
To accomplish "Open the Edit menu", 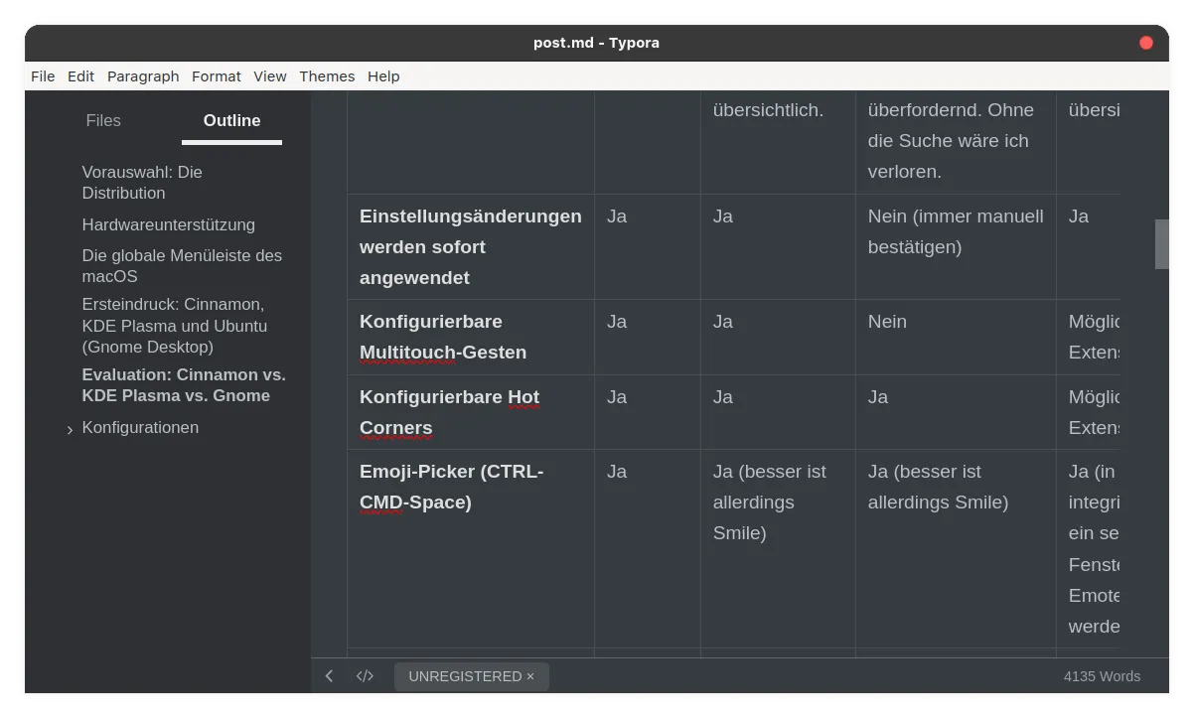I will coord(80,76).
